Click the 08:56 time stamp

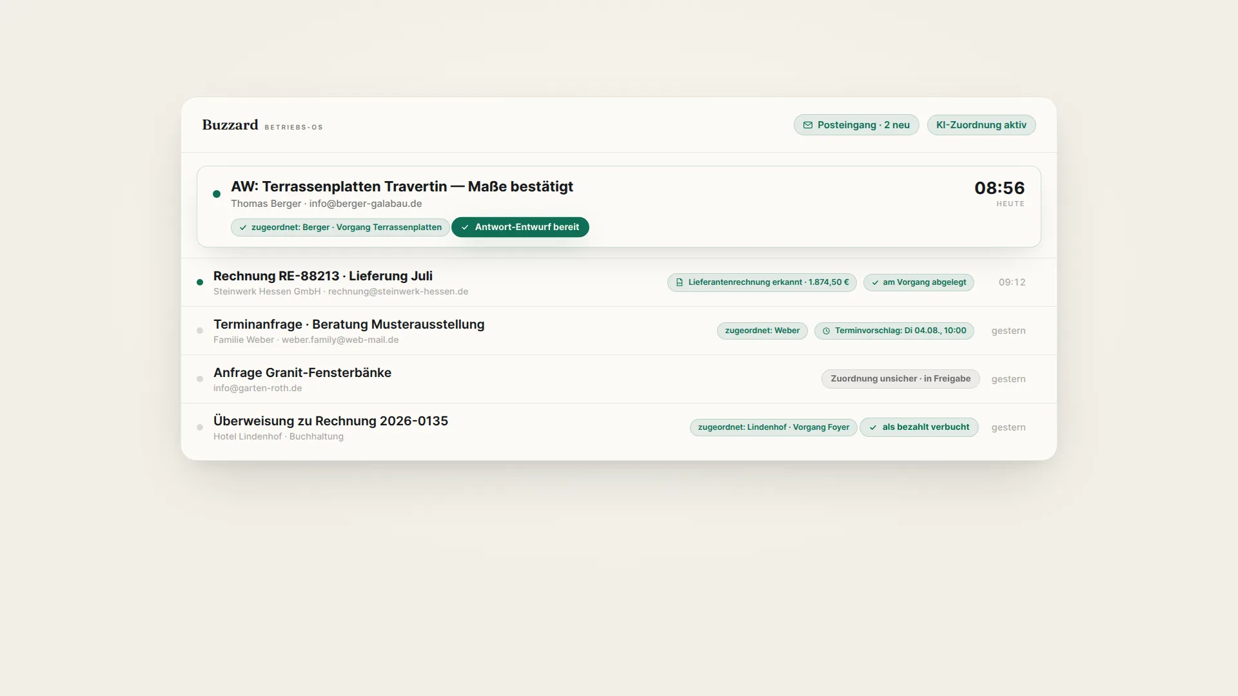point(999,188)
